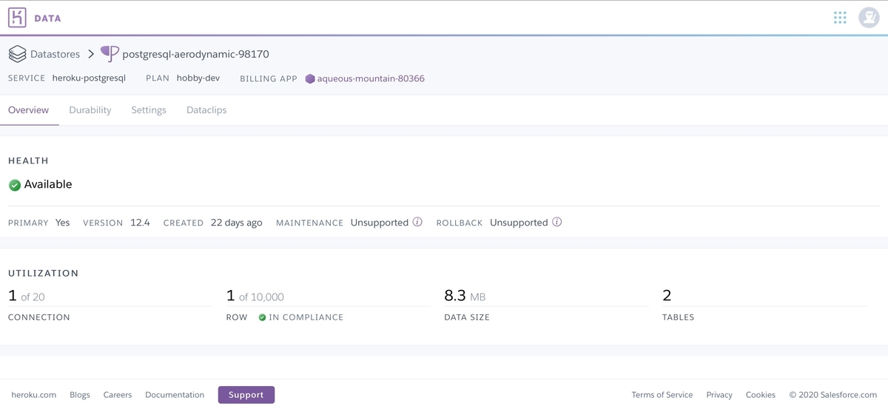Image resolution: width=888 pixels, height=409 pixels.
Task: Click the version 12.4 value
Action: [141, 222]
